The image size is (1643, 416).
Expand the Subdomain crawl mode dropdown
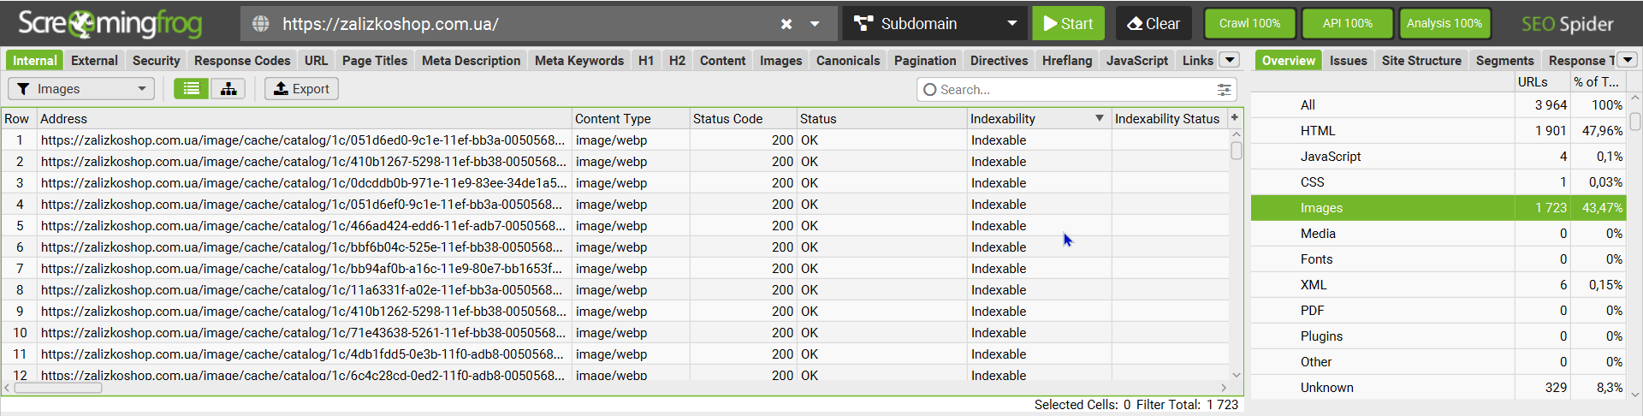(x=1012, y=24)
